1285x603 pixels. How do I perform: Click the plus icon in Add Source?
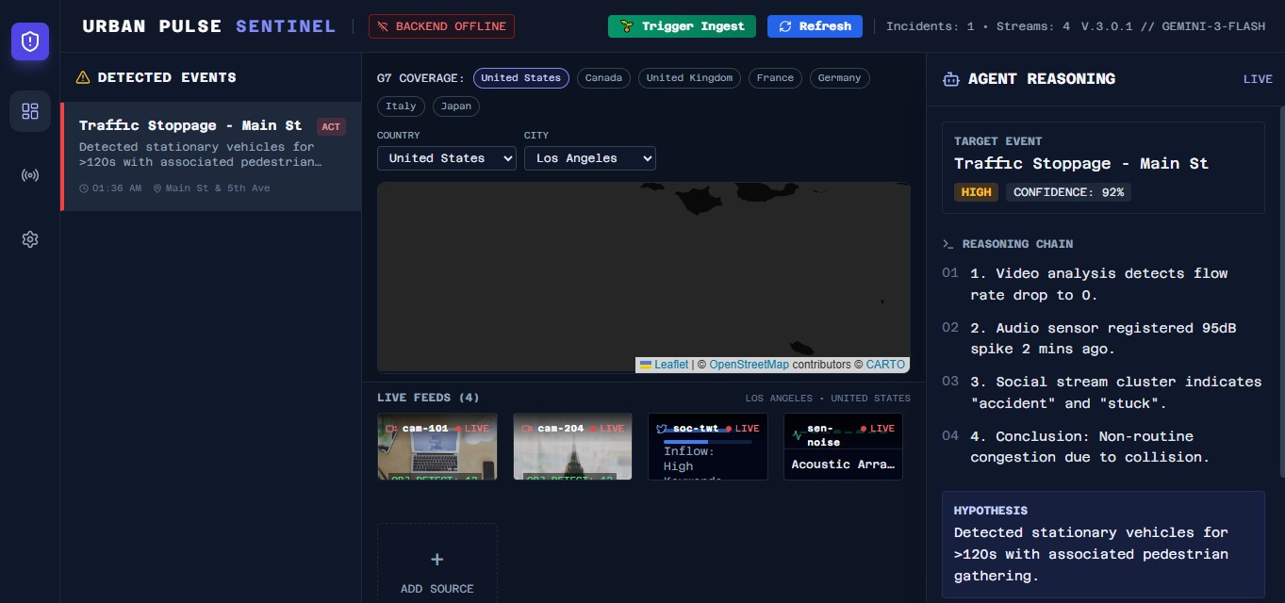point(437,560)
